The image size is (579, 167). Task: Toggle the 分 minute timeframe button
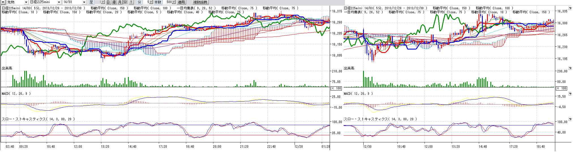(x=125, y=2)
